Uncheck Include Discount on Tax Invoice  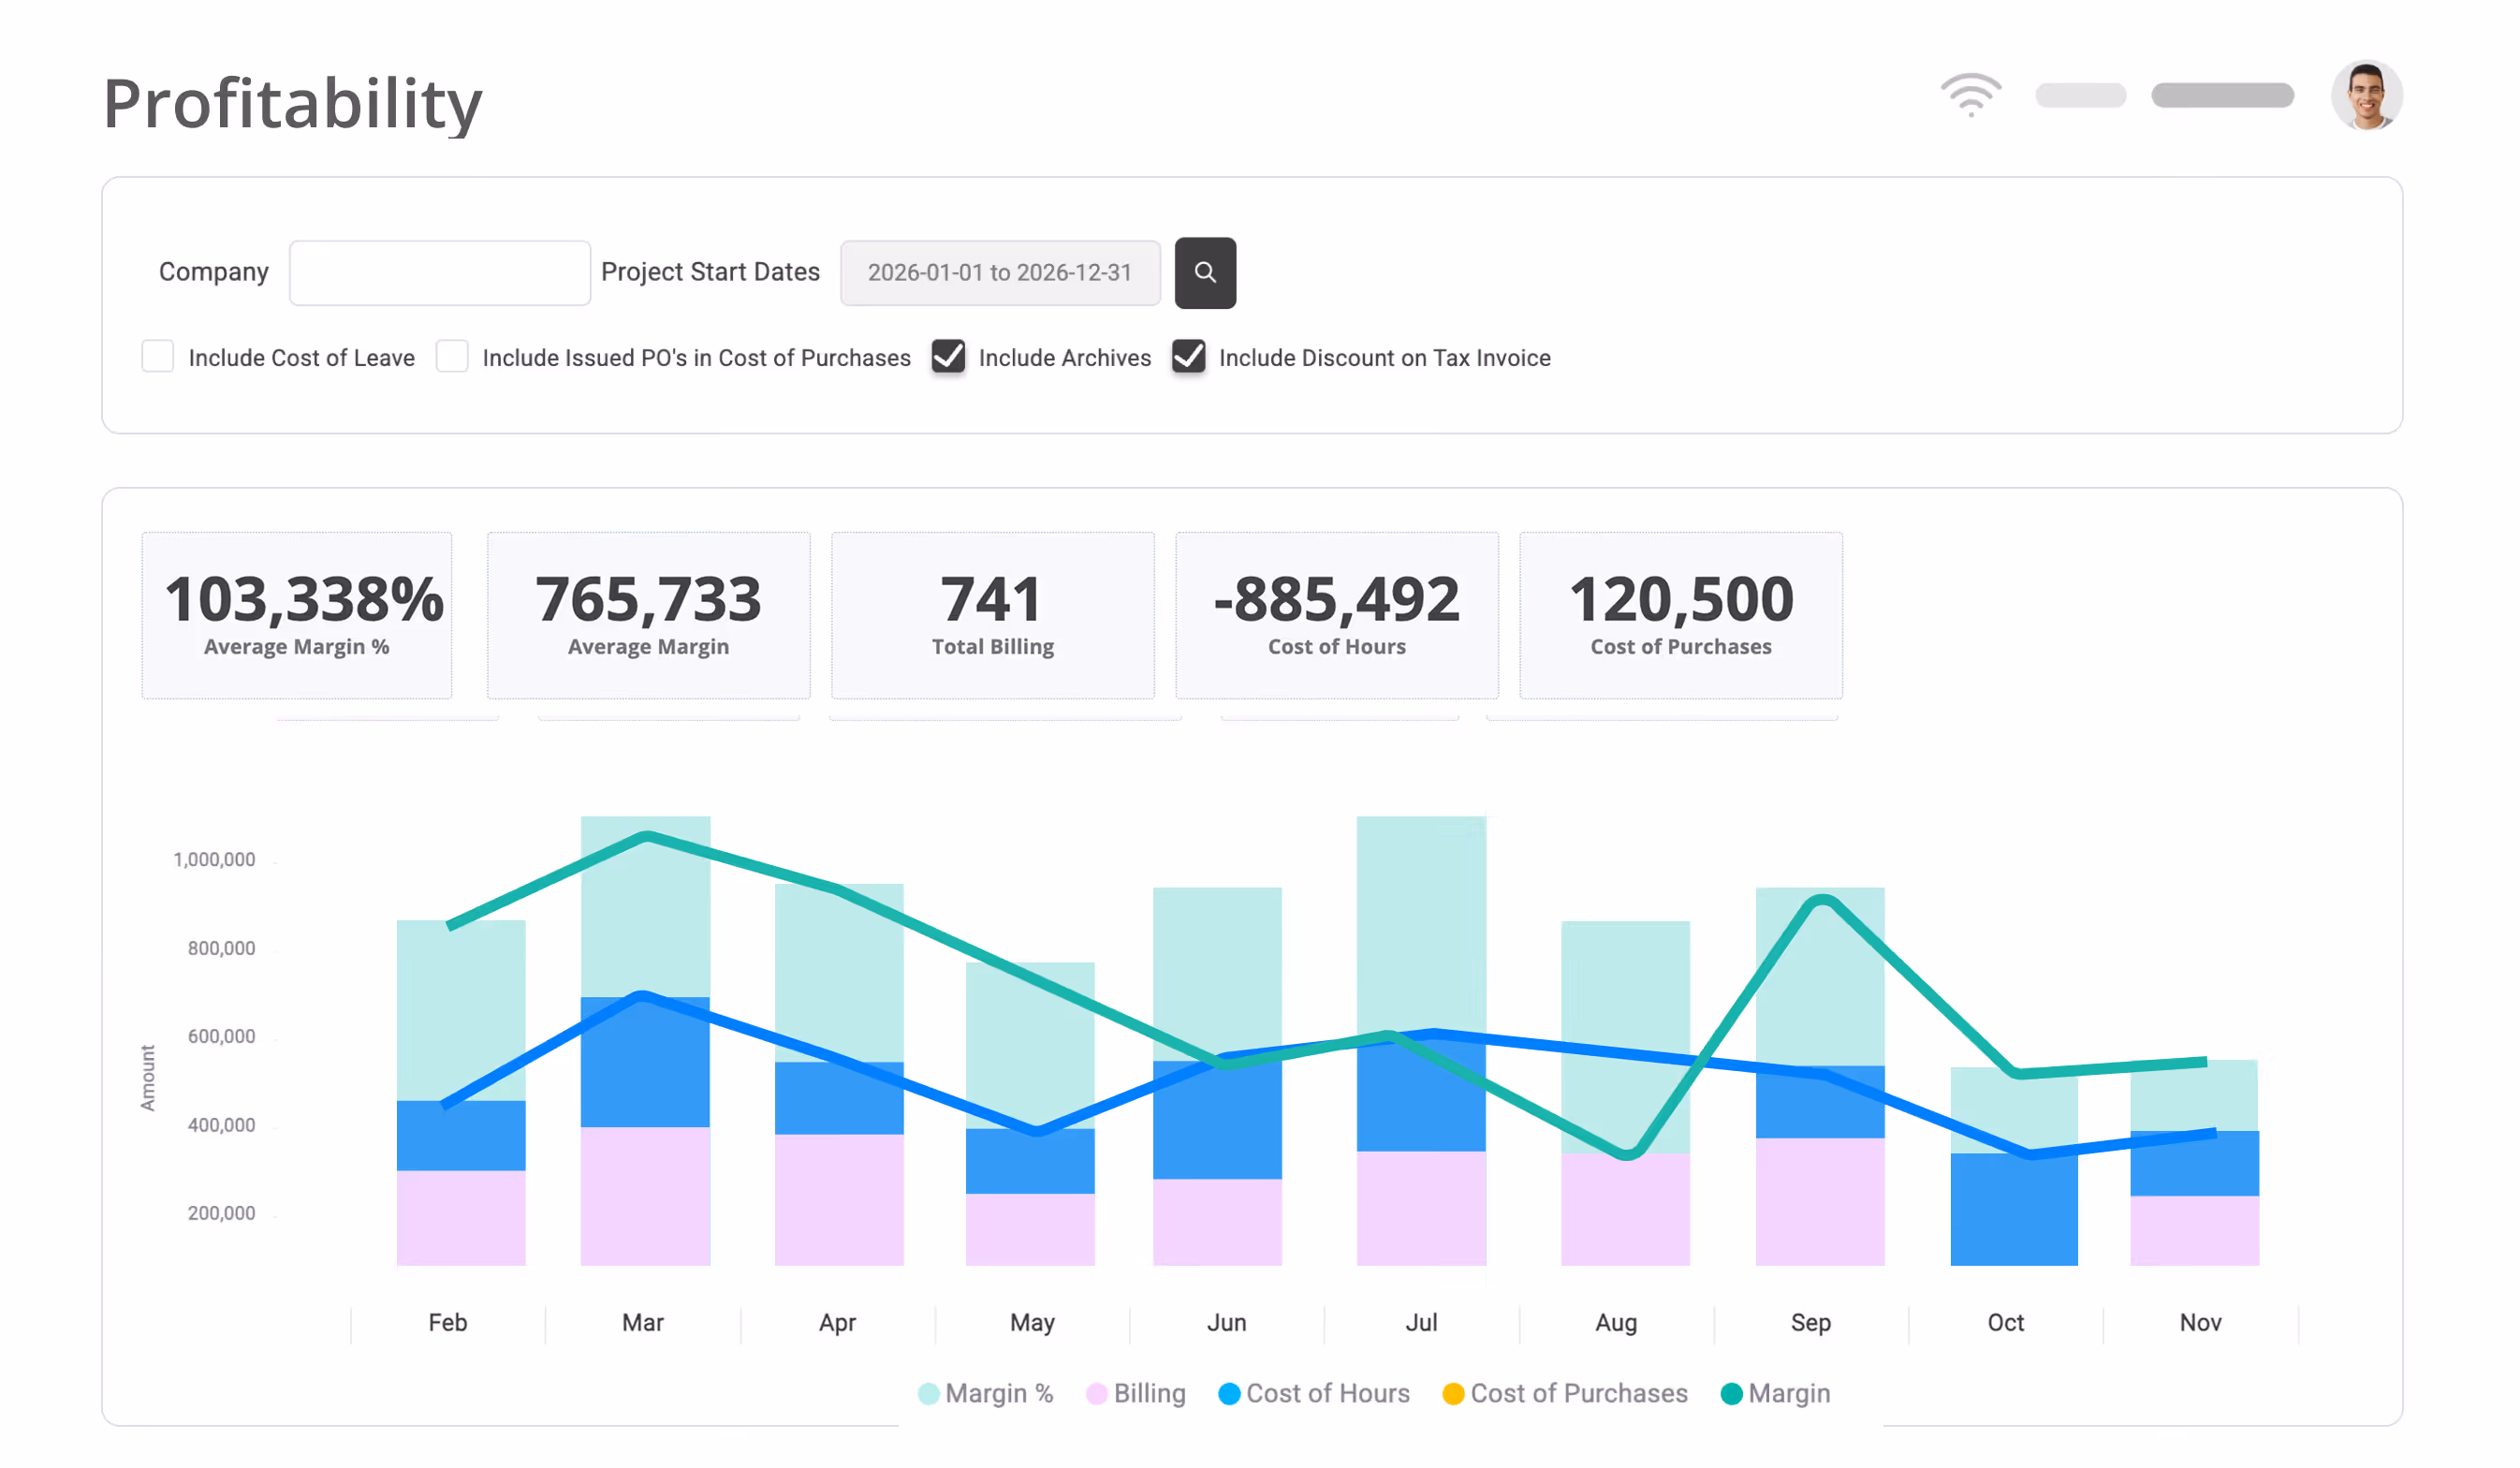point(1188,356)
